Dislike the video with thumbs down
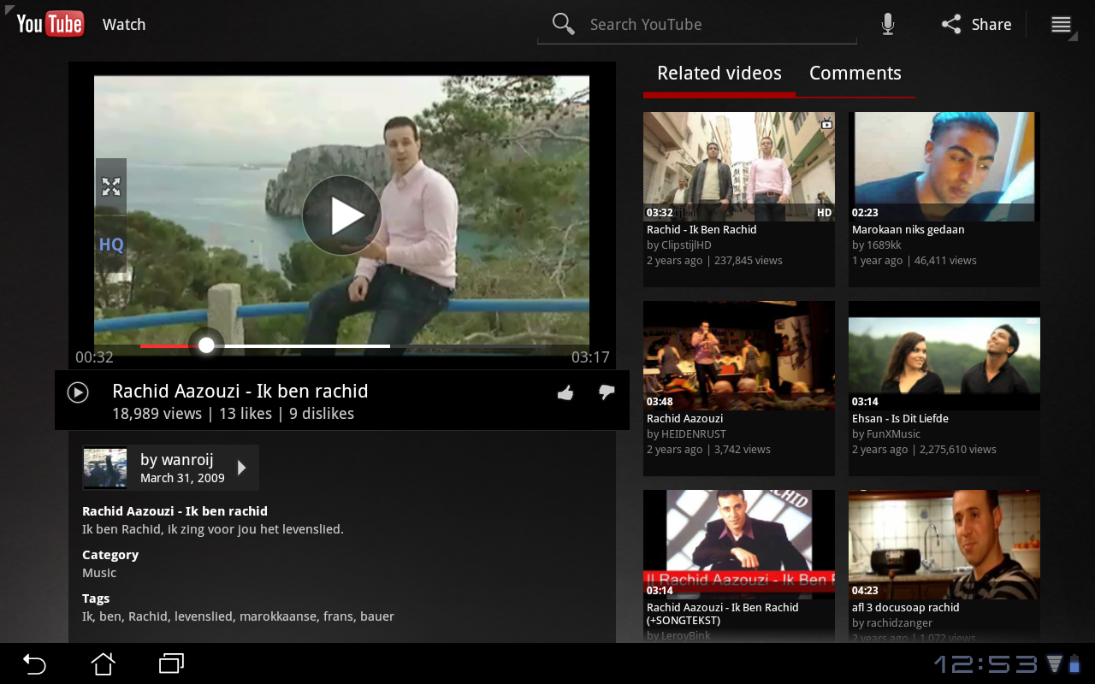 (607, 392)
